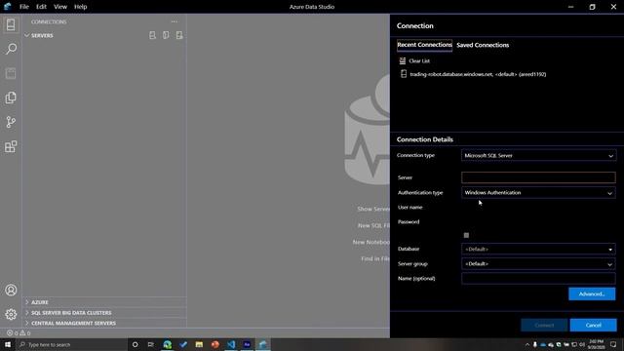The width and height of the screenshot is (624, 351).
Task: Open File Explorer from taskbar
Action: 199,344
